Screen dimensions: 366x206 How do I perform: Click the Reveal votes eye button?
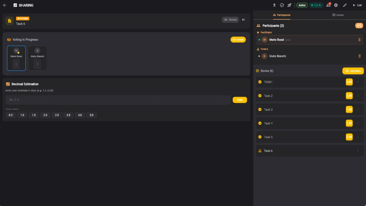[230, 20]
